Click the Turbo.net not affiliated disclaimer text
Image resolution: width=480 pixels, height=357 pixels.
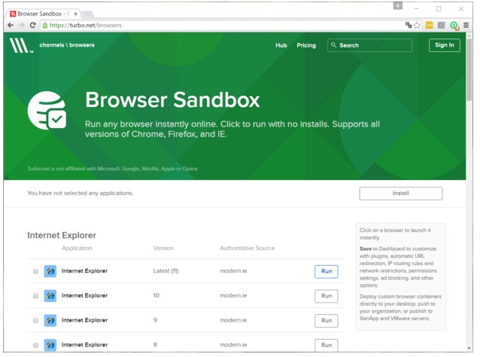click(x=112, y=169)
